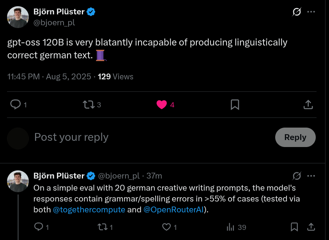Screen dimensions: 329x240
Task: Click the reply icon on the main post
Action: (16, 104)
